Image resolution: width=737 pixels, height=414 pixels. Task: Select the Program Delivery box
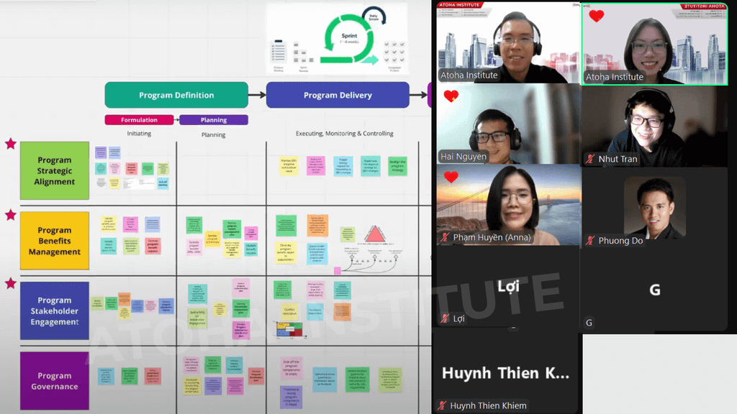point(338,95)
